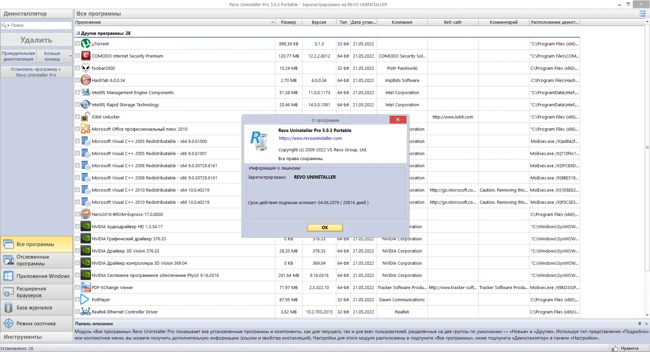The image size is (650, 352).
Task: Click the Расширения браузеров icon
Action: click(8, 292)
